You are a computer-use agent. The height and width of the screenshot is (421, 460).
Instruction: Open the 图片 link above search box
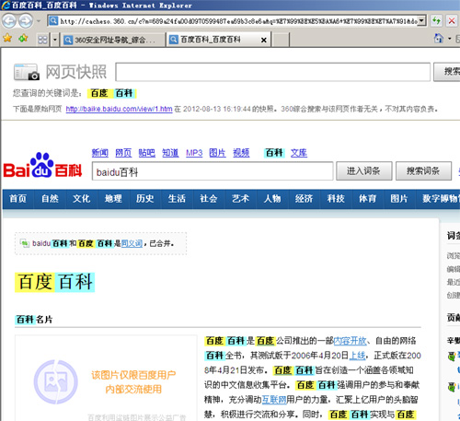click(217, 153)
